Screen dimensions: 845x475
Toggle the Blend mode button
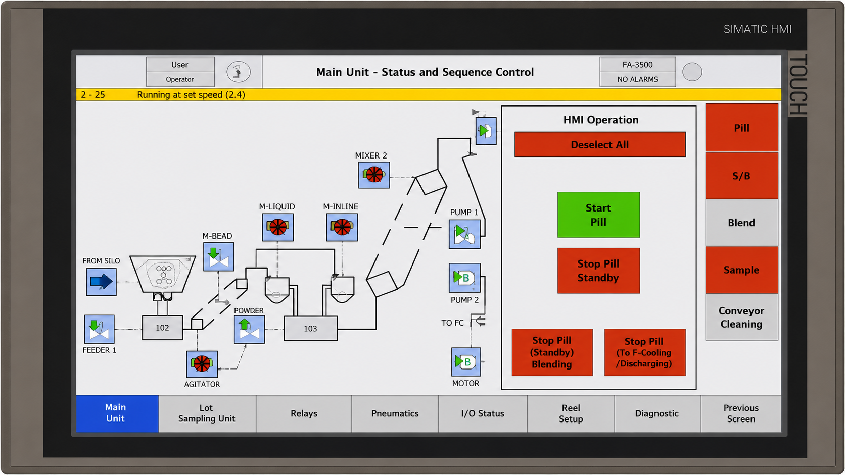pos(741,223)
